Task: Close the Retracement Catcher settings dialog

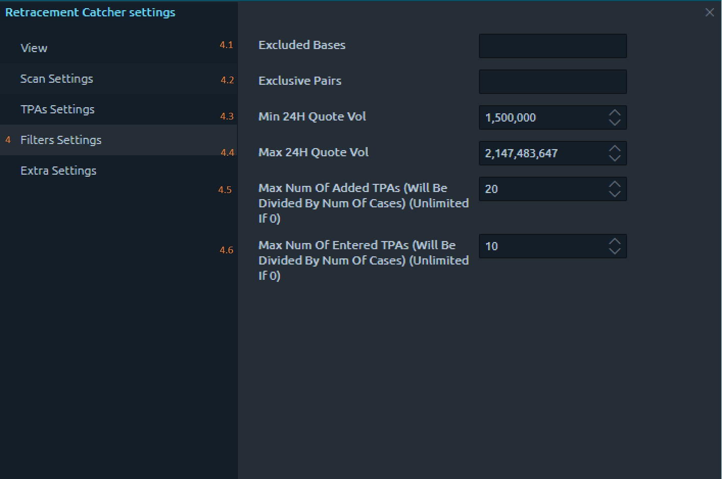Action: click(709, 12)
